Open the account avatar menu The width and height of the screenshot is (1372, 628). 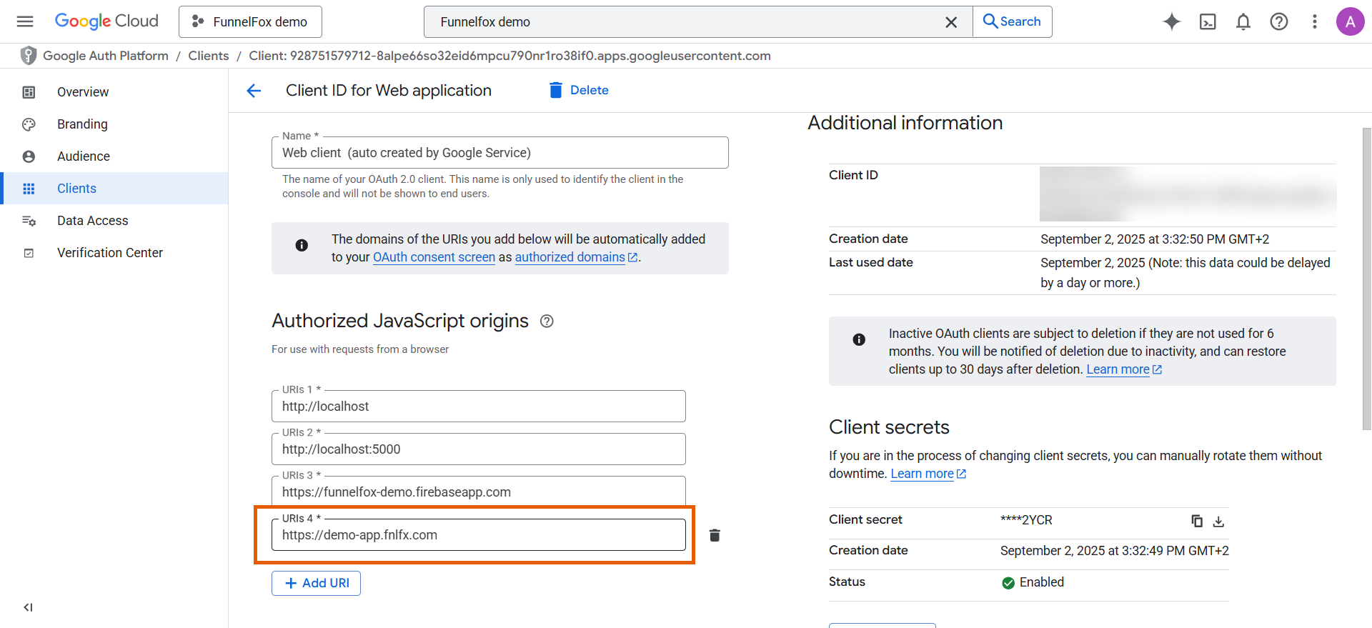(1351, 21)
